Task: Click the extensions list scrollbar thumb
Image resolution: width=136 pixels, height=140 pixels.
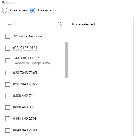Action: (x=67, y=60)
